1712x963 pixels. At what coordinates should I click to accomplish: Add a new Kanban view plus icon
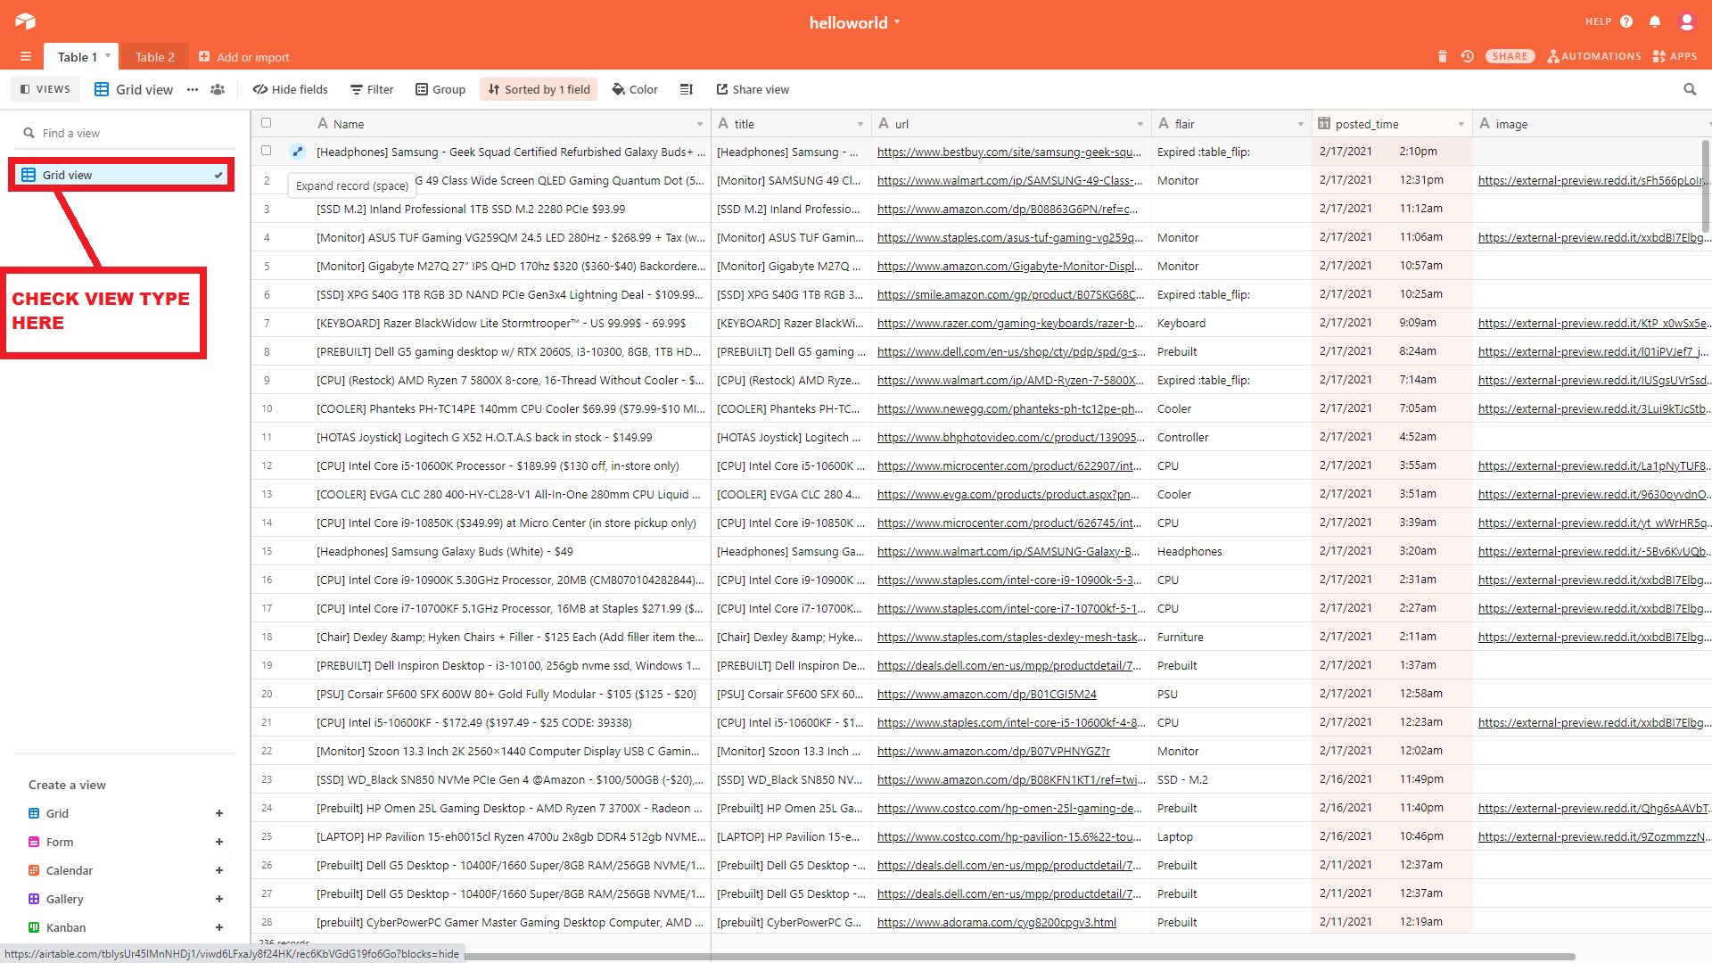(x=219, y=927)
